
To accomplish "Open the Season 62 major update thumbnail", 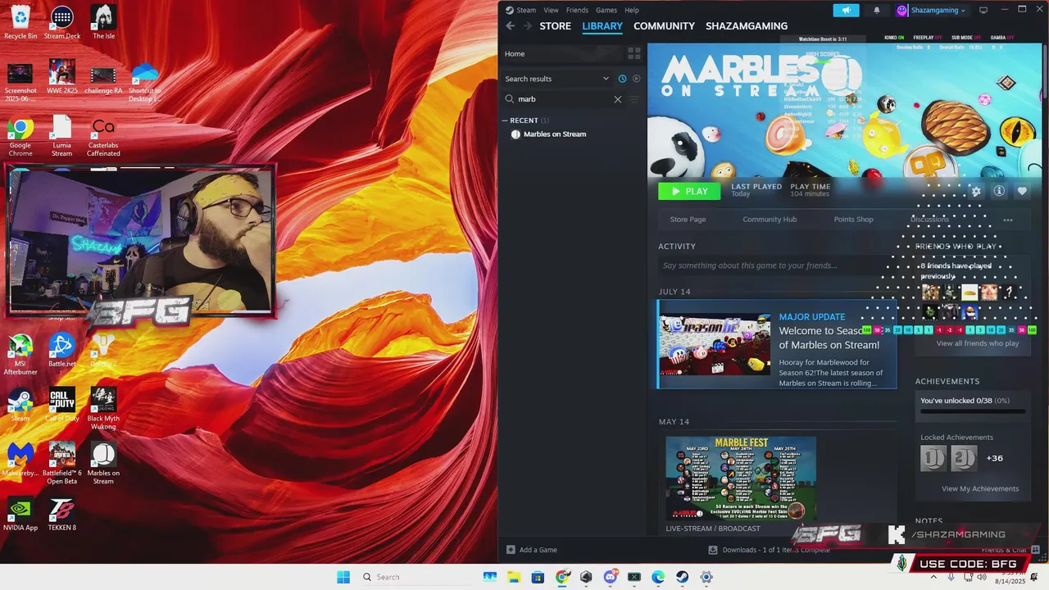I will tap(715, 344).
